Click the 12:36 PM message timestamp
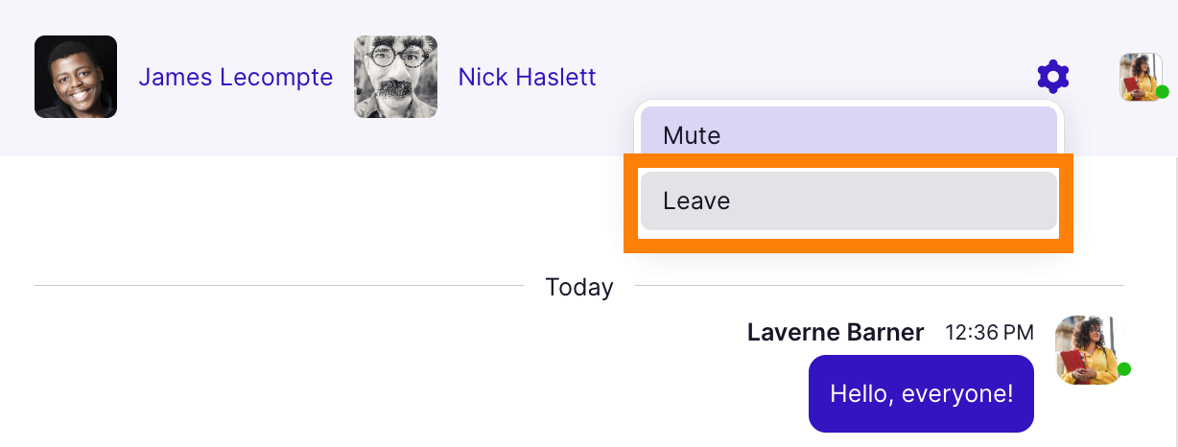The height and width of the screenshot is (447, 1178). click(x=990, y=333)
